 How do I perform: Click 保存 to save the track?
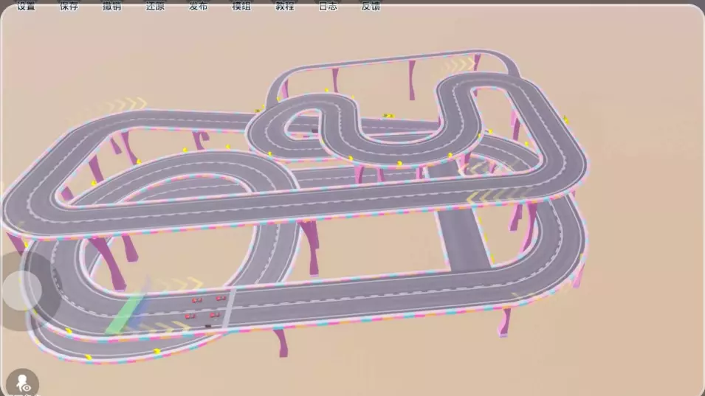69,6
